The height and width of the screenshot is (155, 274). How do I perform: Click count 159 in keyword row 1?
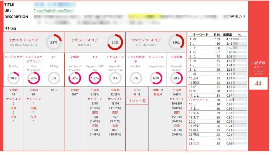[217, 39]
